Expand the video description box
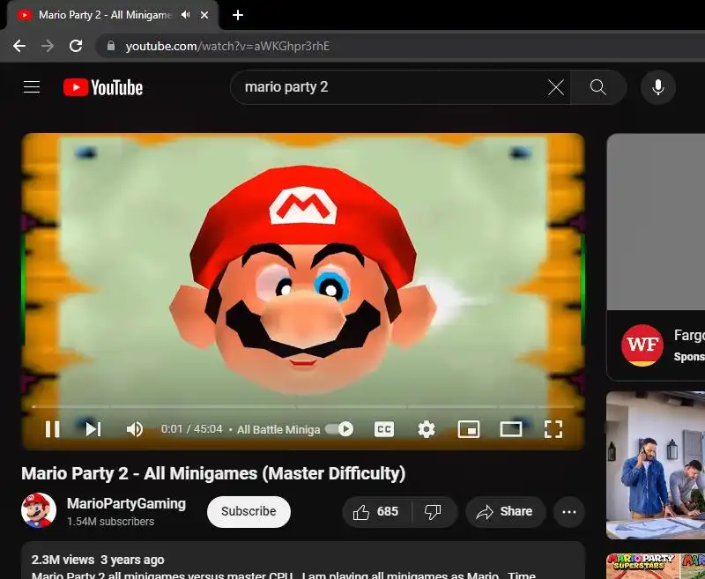The width and height of the screenshot is (705, 579). (303, 561)
